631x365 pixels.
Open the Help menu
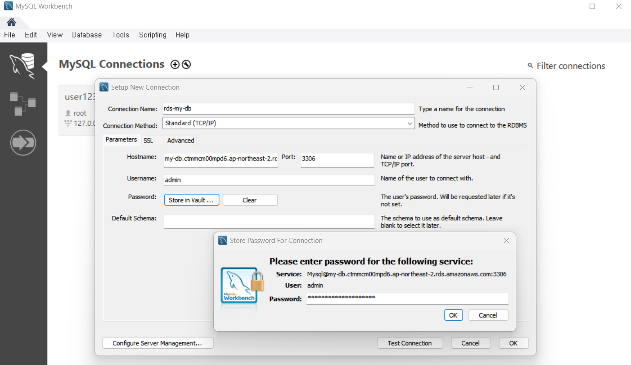pyautogui.click(x=182, y=35)
